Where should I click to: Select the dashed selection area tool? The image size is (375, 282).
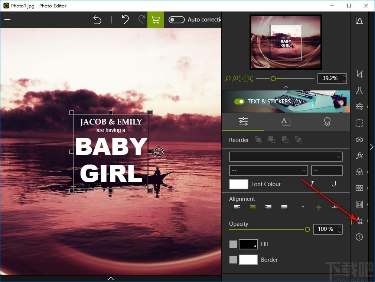coord(359,123)
